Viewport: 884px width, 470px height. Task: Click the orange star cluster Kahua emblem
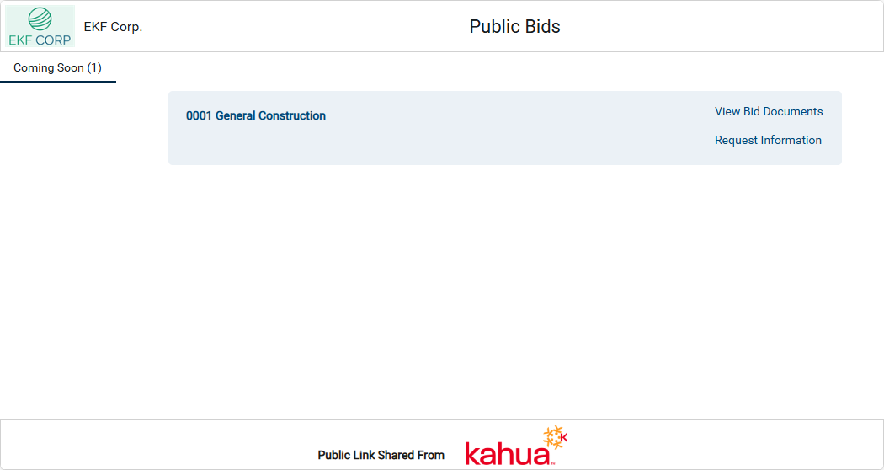coord(552,438)
